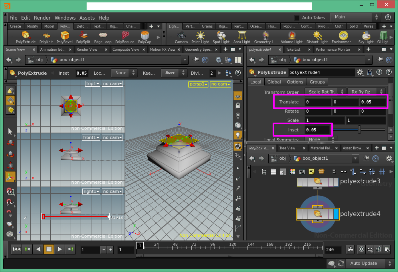398x272 pixels.
Task: Open the Windows menu
Action: tap(65, 18)
